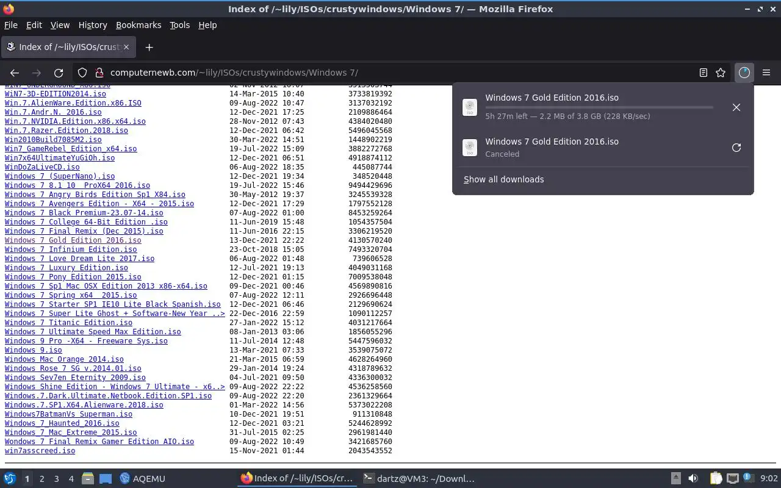Open the Tools menu

(x=179, y=25)
